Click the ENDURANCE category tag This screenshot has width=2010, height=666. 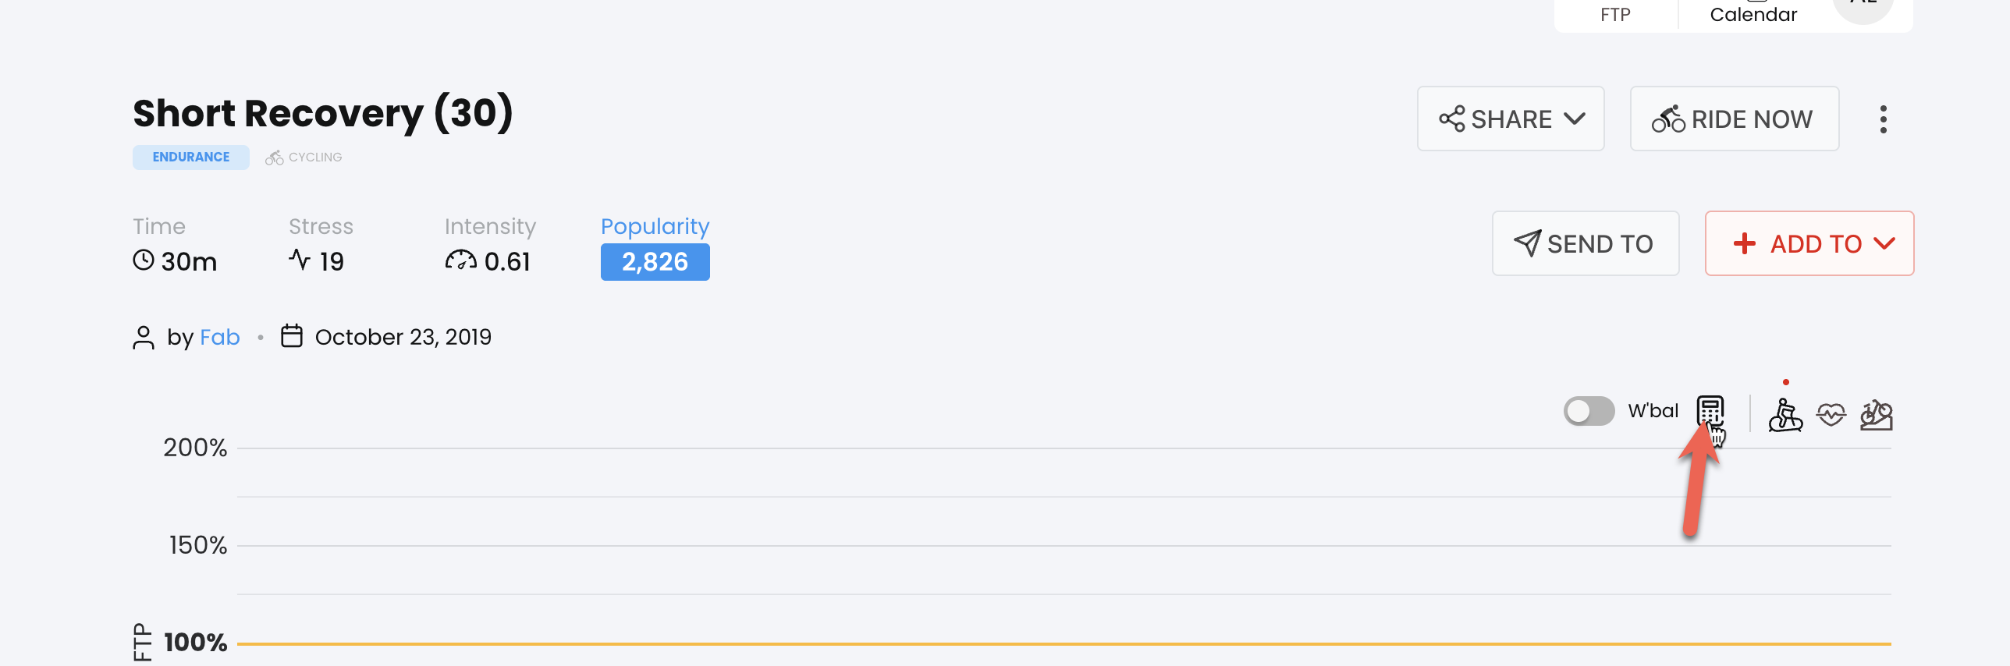click(190, 157)
